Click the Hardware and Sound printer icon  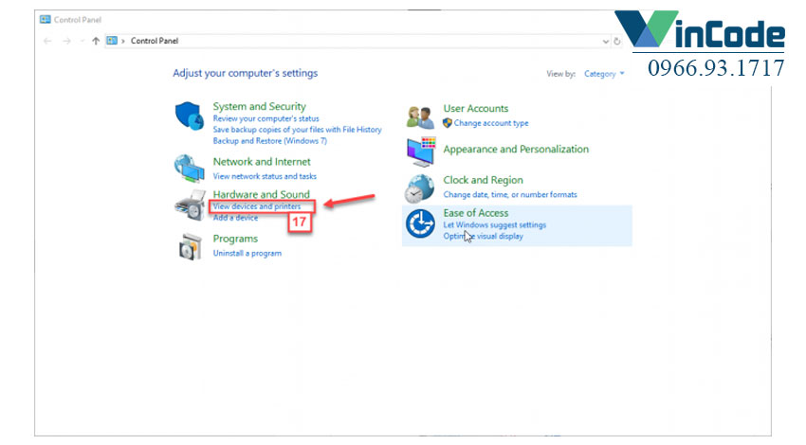tap(190, 204)
